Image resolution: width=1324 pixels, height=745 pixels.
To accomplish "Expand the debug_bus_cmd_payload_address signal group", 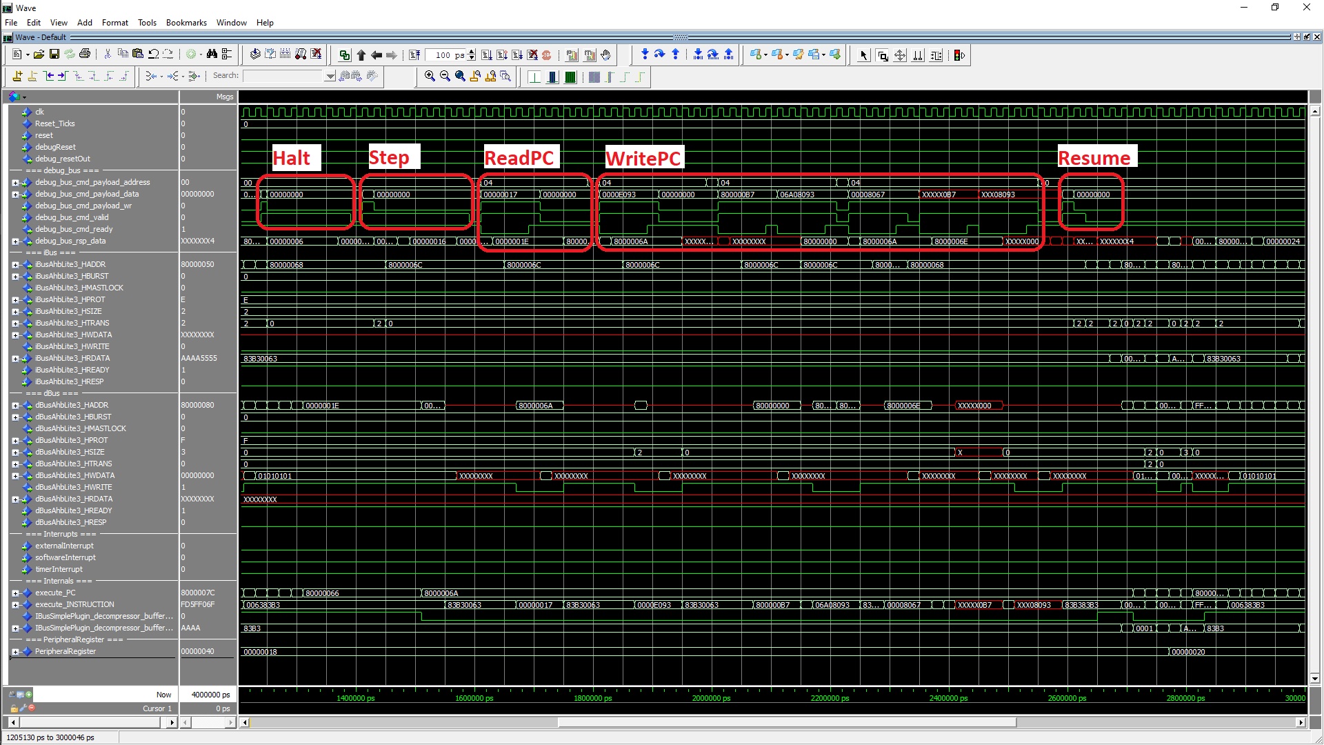I will coord(15,182).
